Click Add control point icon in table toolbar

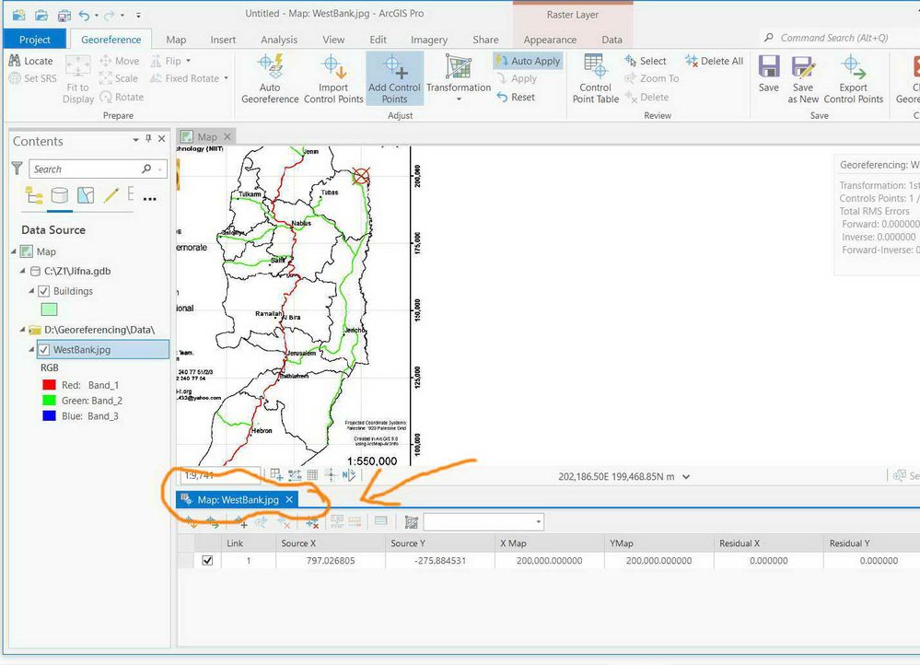pos(240,522)
